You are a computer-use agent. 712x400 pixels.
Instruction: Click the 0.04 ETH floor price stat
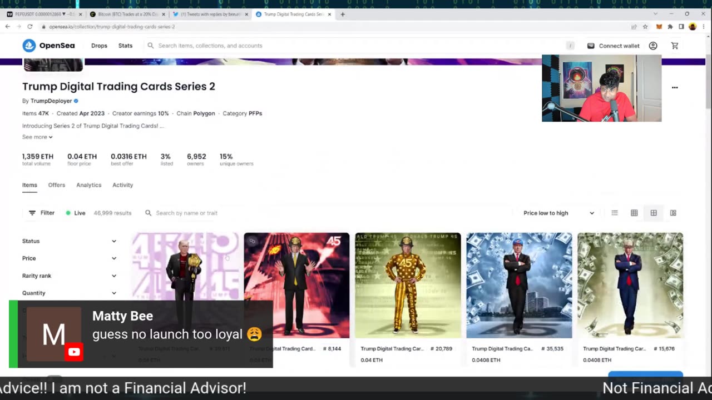pos(82,159)
